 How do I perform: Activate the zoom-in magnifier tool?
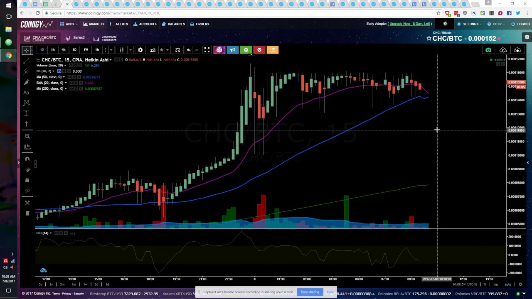tap(27, 136)
